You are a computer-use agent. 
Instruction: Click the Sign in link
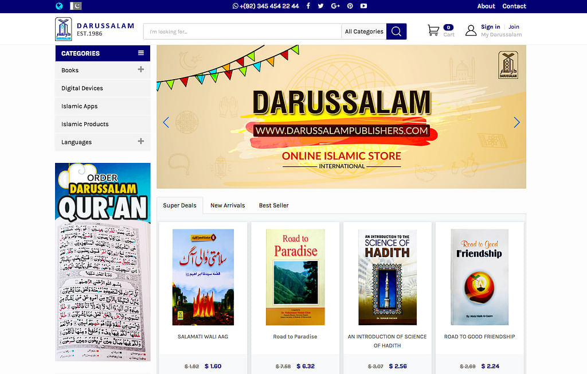coord(490,27)
